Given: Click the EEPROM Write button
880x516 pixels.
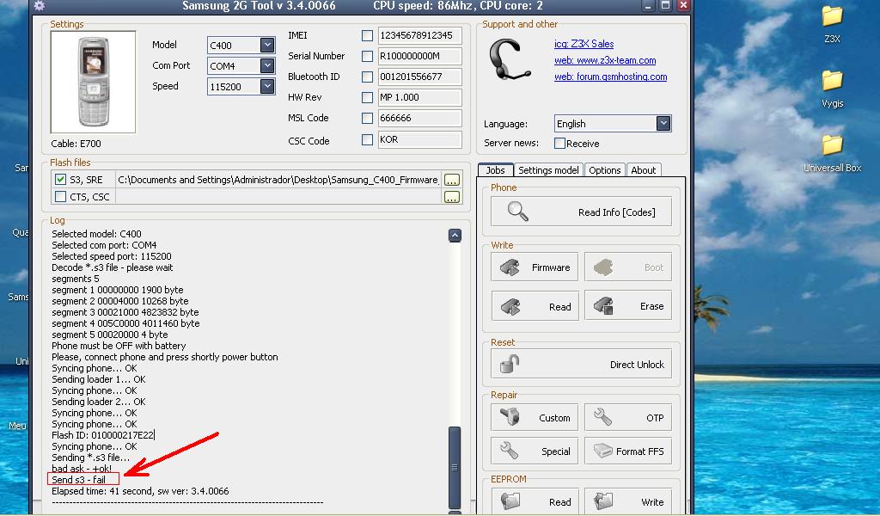Looking at the screenshot, I should click(x=628, y=501).
